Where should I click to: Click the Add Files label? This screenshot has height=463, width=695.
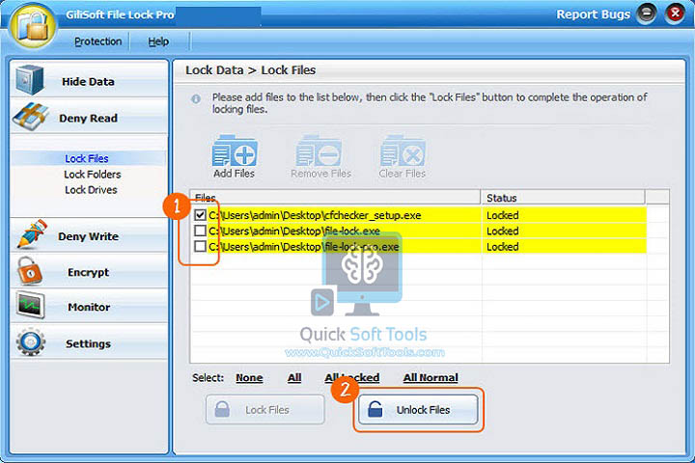pyautogui.click(x=234, y=174)
